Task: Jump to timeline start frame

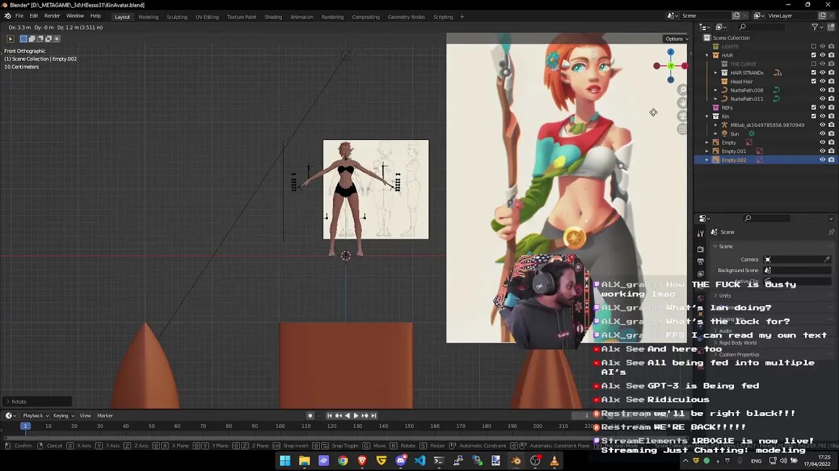Action: tap(330, 415)
